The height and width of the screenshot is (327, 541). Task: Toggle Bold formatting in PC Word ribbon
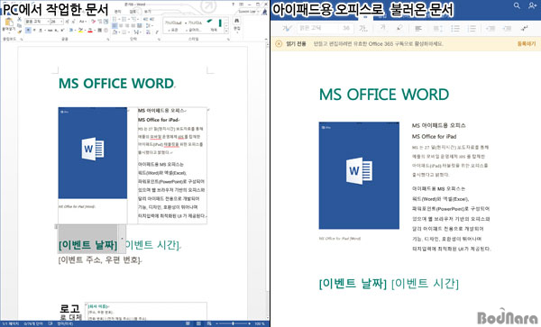tap(28, 31)
